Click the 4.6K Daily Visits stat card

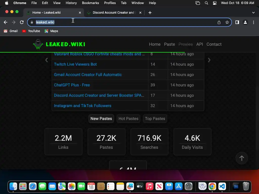click(192, 142)
